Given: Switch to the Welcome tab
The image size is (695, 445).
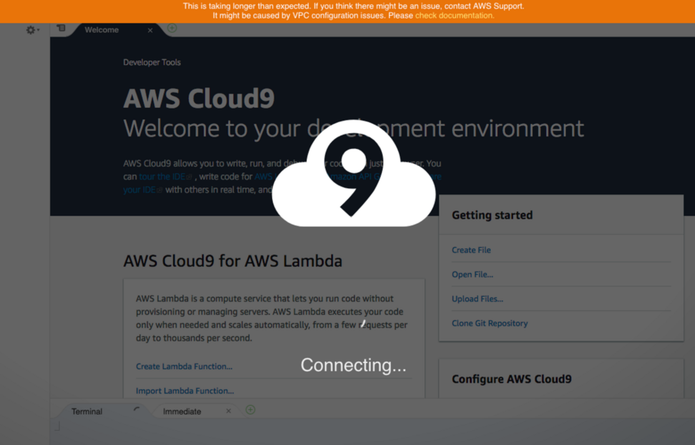Looking at the screenshot, I should click(x=102, y=30).
